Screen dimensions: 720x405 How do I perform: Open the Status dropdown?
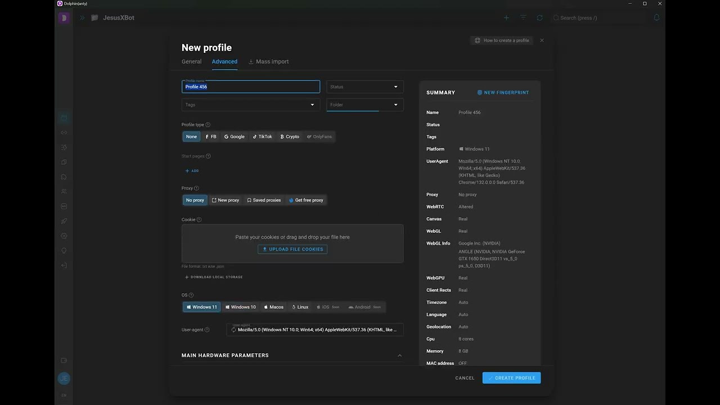(x=365, y=87)
